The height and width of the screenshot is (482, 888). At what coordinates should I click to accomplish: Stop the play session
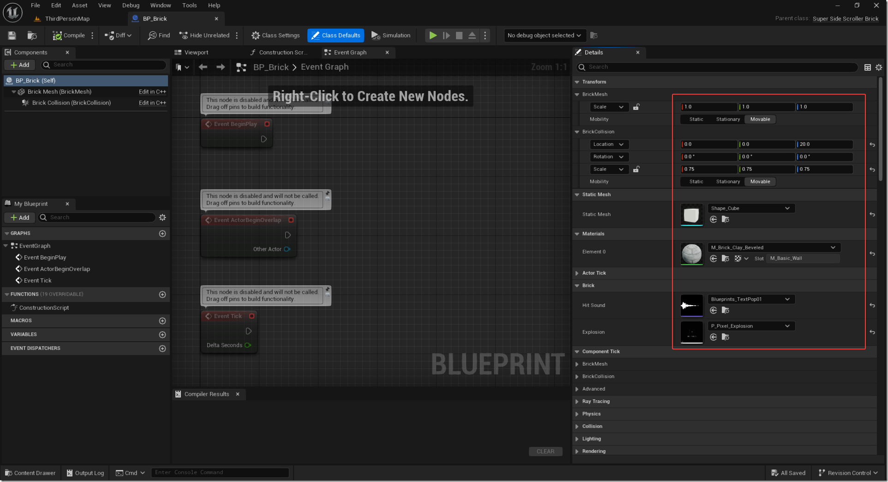(x=459, y=36)
